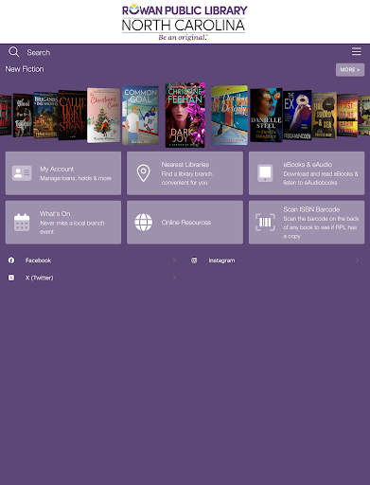Screen dimensions: 370x485
Task: Select the Fire Sword & Sea book cover
Action: [325, 116]
